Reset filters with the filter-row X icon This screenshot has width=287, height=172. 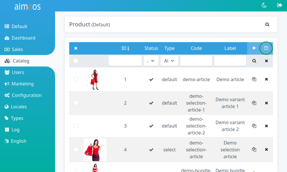(267, 61)
